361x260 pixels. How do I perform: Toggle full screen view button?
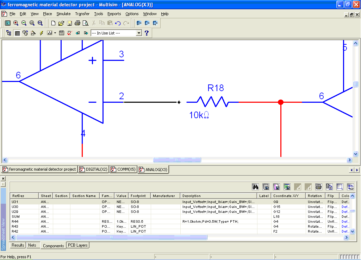coord(7,23)
